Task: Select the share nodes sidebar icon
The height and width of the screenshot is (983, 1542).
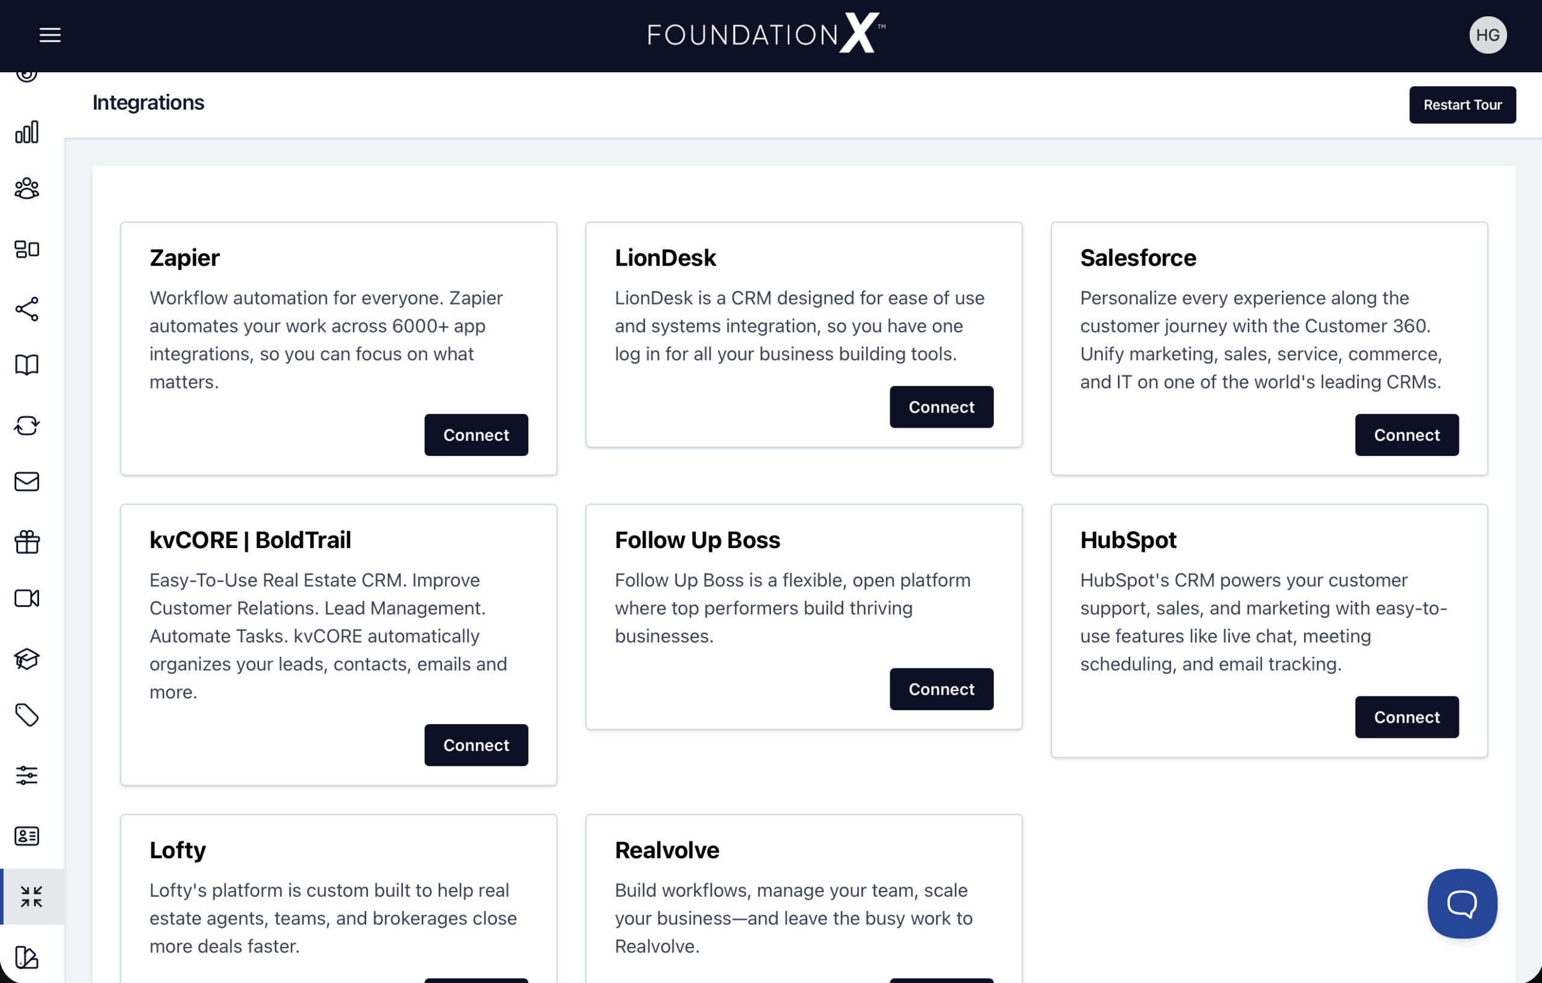Action: point(27,308)
